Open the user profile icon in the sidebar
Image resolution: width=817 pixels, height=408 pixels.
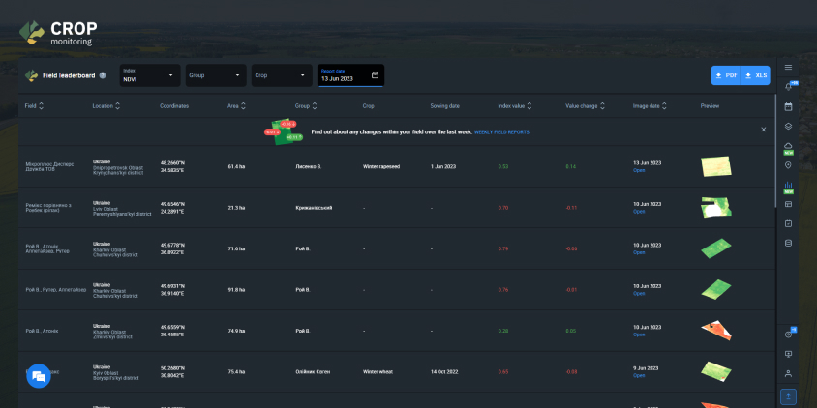788,373
